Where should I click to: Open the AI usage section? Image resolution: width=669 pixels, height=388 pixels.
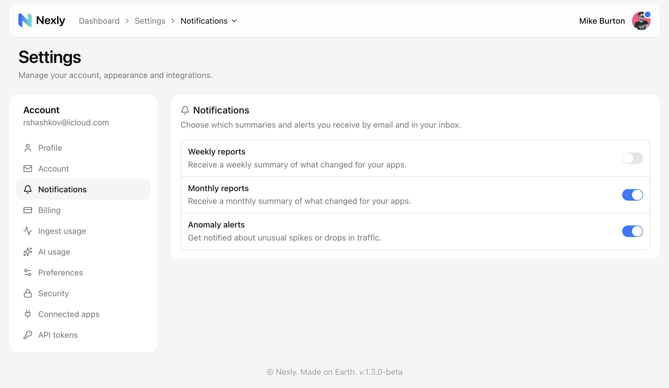[83, 252]
